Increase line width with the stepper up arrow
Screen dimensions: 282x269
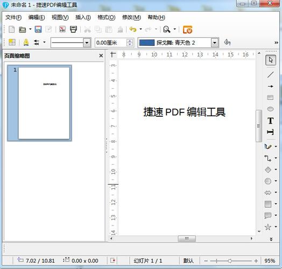130,41
